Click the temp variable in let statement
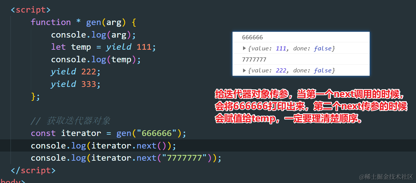416x183 pixels. click(81, 47)
